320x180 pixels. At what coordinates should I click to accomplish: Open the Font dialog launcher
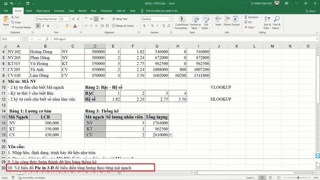[x=80, y=32]
